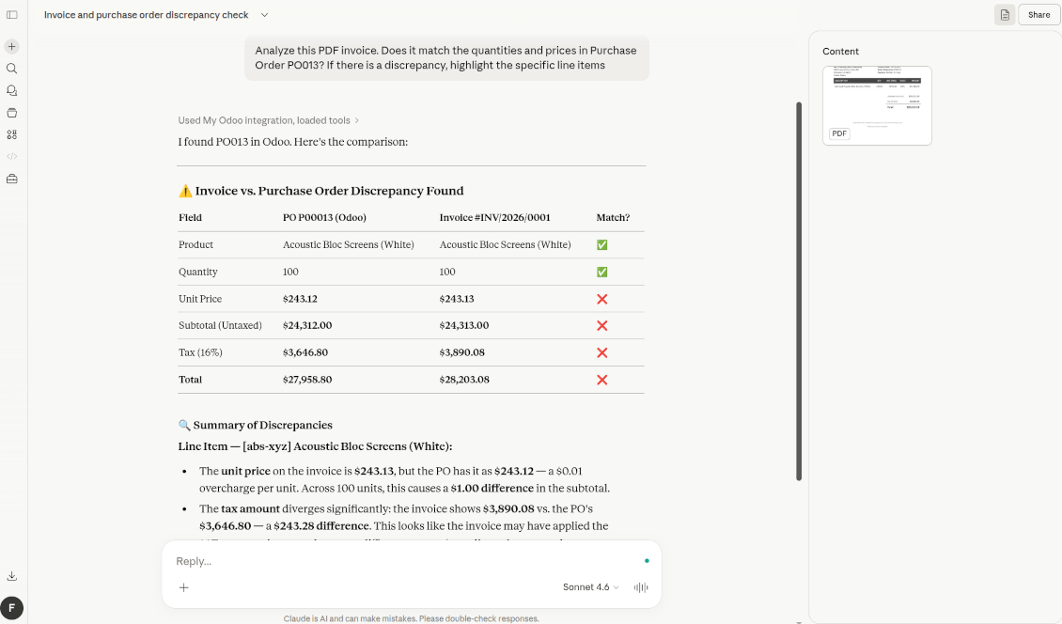Collapse the sidebar with the panel toggle
1062x624 pixels.
pos(11,14)
